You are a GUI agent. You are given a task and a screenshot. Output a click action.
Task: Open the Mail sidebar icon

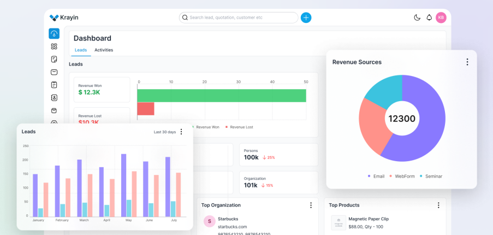click(x=54, y=72)
